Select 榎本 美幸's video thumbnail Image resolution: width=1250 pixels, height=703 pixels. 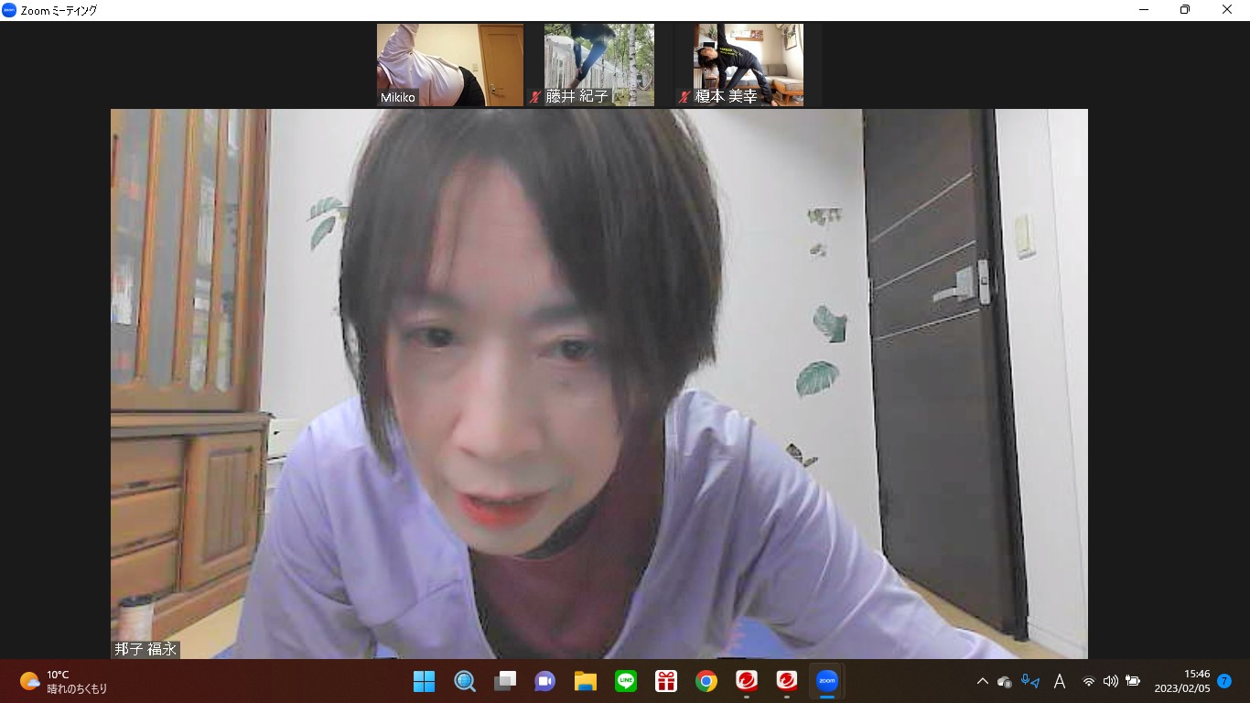pyautogui.click(x=749, y=65)
